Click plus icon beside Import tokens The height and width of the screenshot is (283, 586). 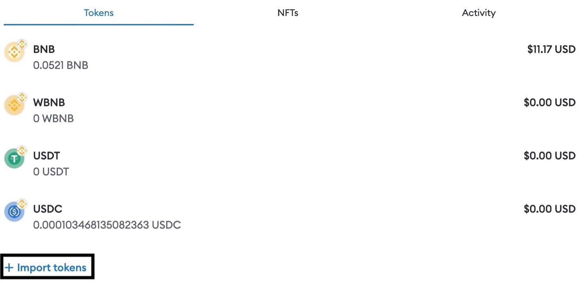[x=9, y=268]
